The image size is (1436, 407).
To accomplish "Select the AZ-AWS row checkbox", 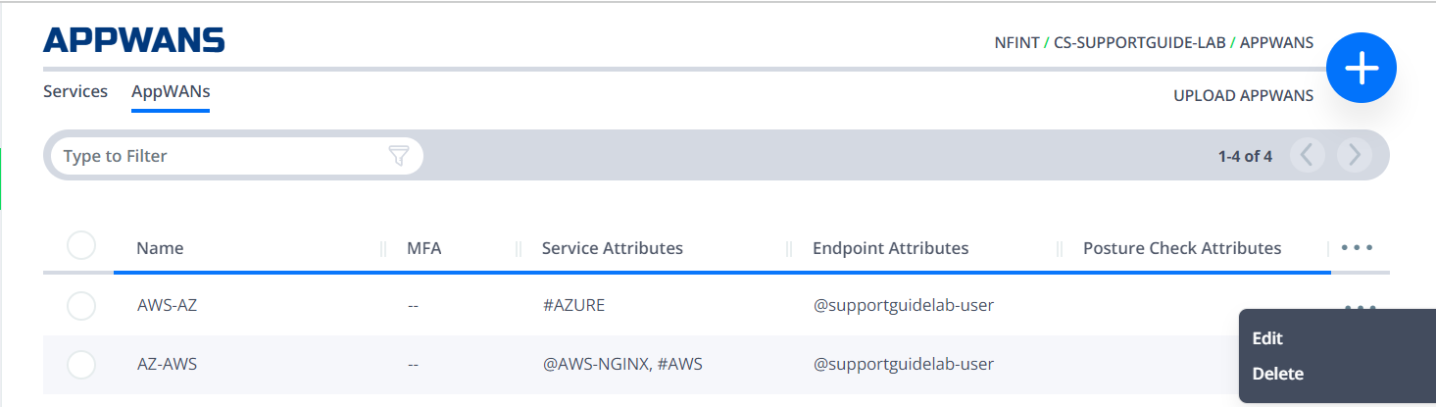I will tap(81, 365).
